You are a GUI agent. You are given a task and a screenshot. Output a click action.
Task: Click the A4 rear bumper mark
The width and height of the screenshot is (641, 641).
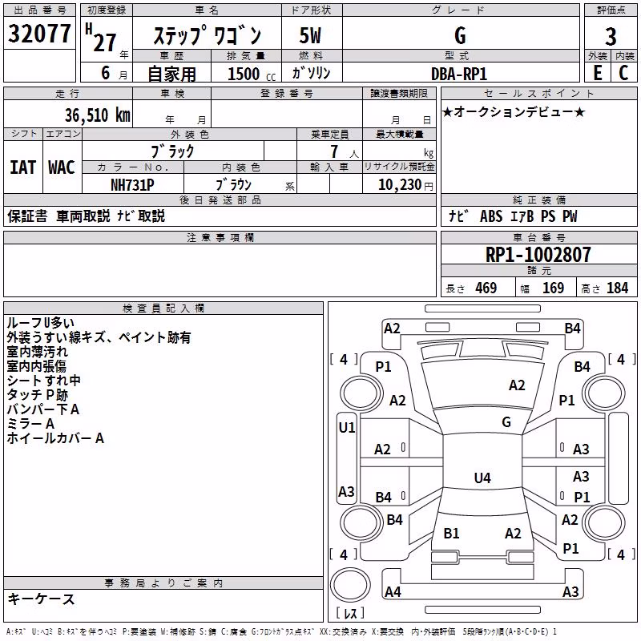click(x=393, y=591)
